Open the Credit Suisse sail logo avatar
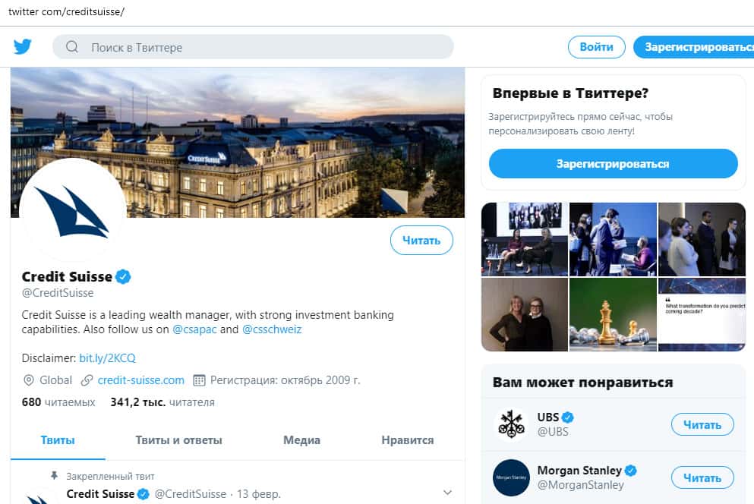This screenshot has width=754, height=504. 72,210
